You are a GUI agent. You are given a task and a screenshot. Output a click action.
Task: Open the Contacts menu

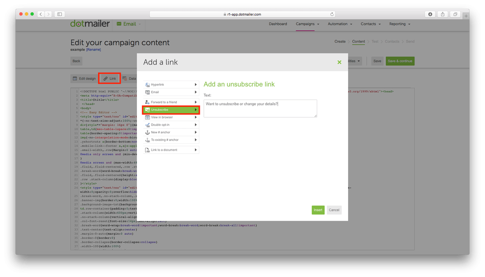click(x=370, y=24)
